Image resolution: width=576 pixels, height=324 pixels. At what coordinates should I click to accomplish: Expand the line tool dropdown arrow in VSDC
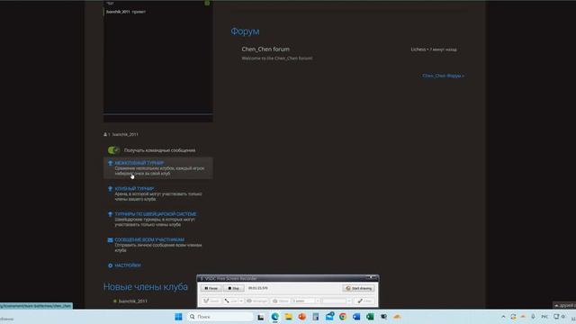coord(241,301)
